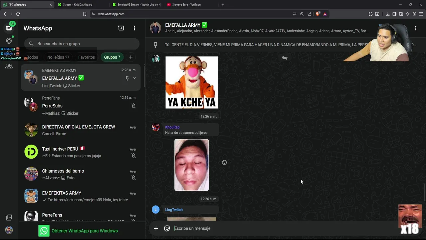
Task: Select the Favoritos filter tab
Action: pyautogui.click(x=87, y=57)
